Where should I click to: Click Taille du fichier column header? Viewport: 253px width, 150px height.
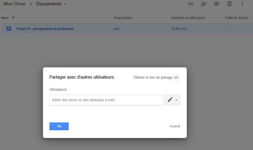[x=236, y=18]
